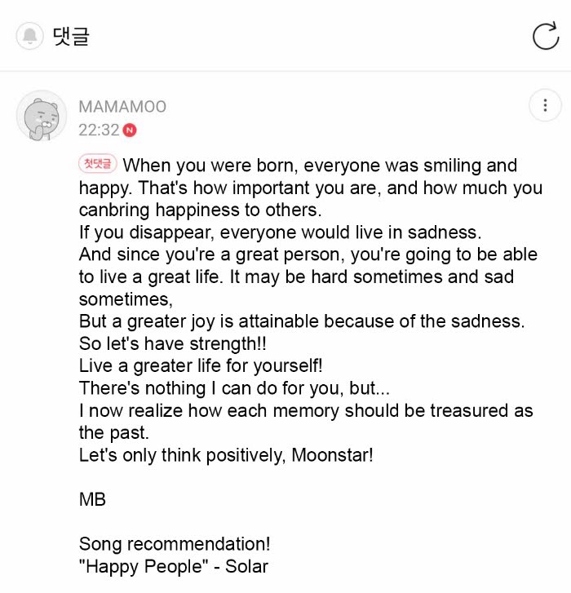Toggle the comment notification bell
The image size is (571, 593).
(30, 36)
